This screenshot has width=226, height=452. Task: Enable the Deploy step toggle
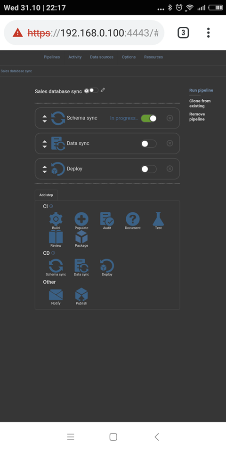tap(149, 169)
